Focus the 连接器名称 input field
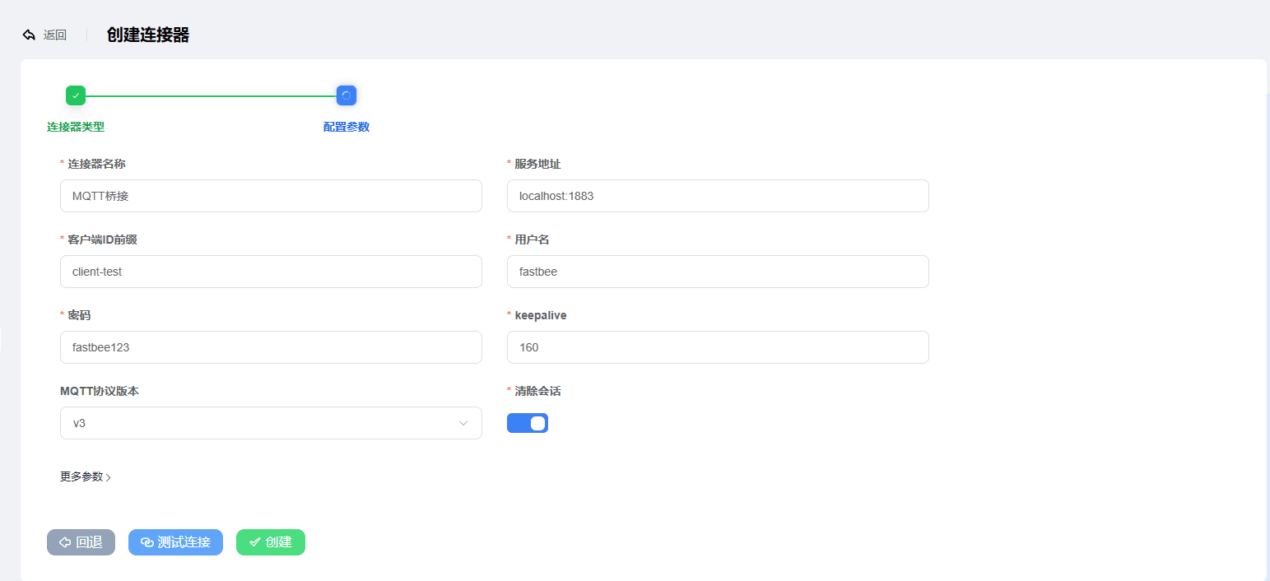 tap(271, 196)
